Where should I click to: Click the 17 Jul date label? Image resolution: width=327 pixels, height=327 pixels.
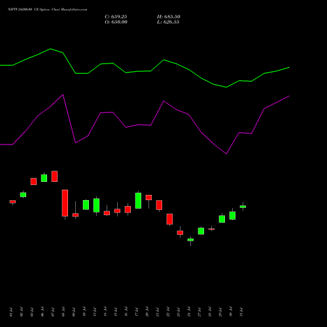tap(137, 312)
